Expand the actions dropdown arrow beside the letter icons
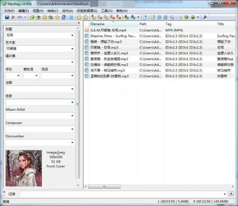 [x=138, y=17]
